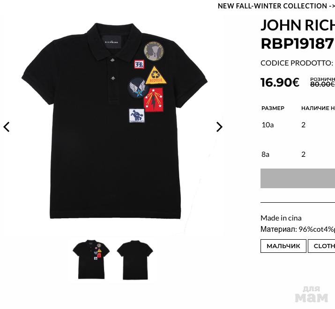Show the previous product image with left arrow
This screenshot has width=335, height=309.
click(7, 127)
